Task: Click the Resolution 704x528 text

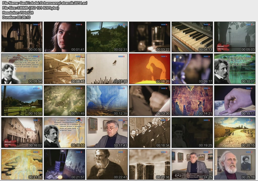Action: (x=18, y=13)
